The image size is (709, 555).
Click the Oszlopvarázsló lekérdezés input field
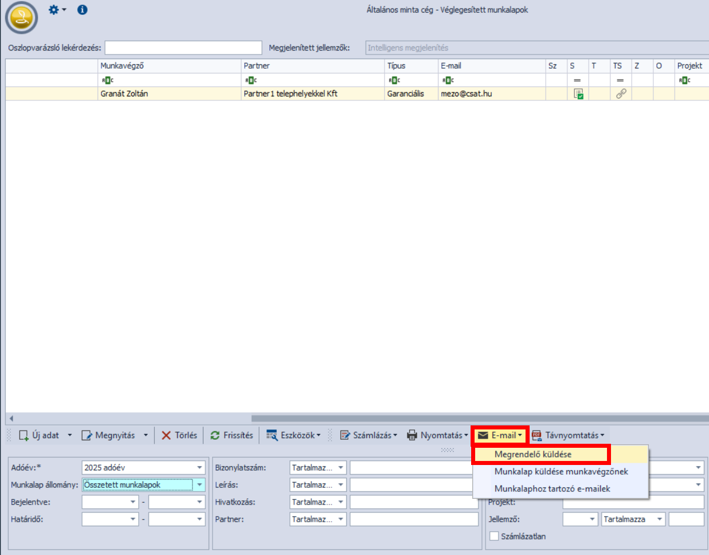(x=183, y=48)
